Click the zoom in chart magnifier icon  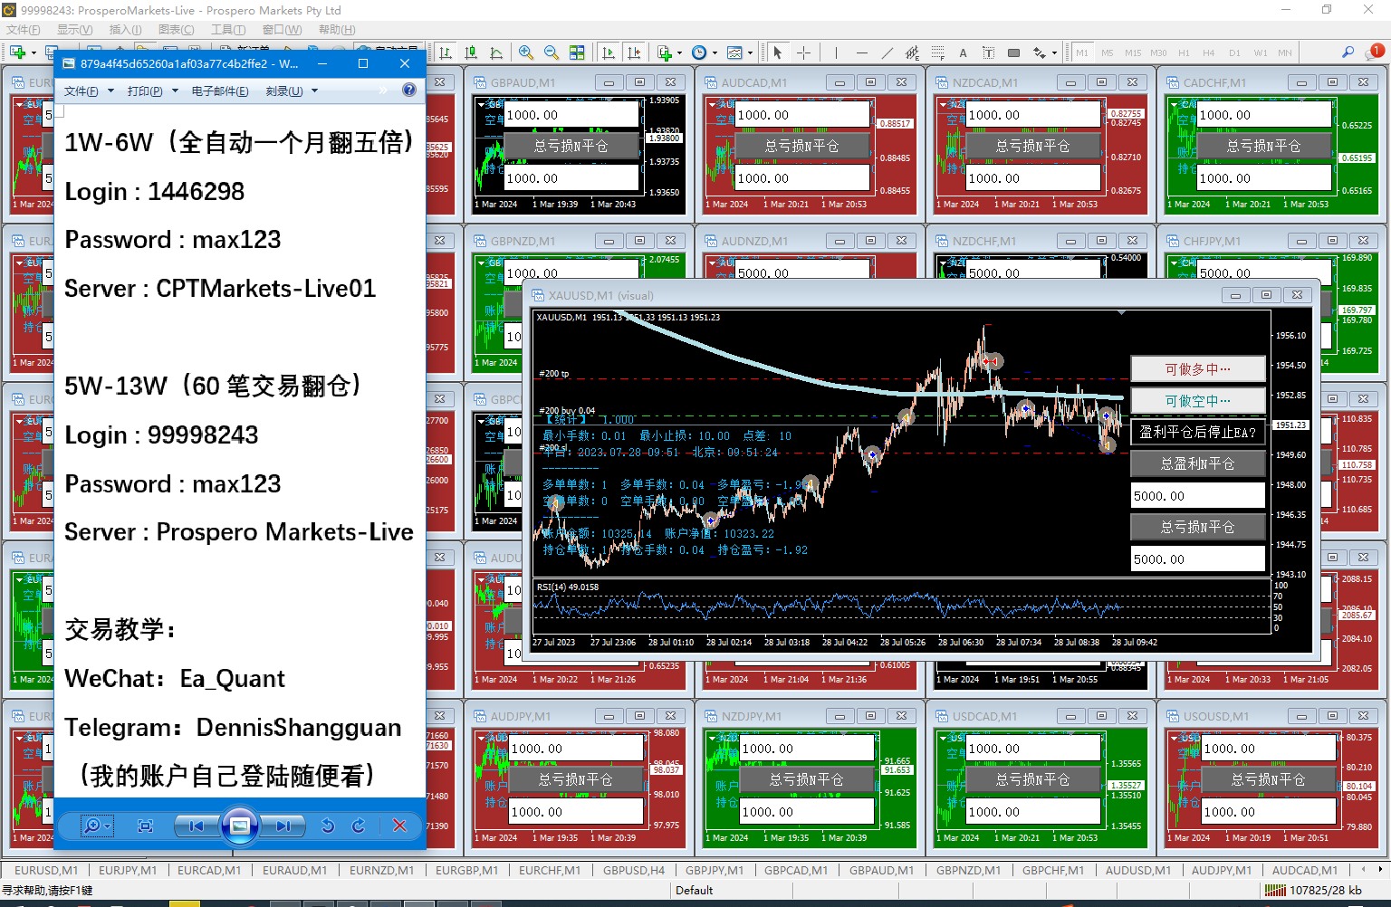click(x=526, y=53)
